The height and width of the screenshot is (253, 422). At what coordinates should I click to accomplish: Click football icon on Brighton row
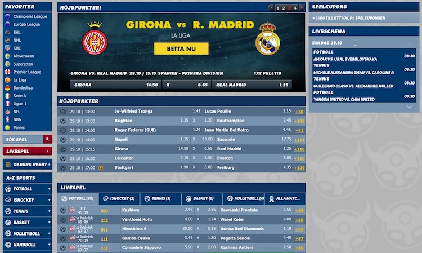[x=63, y=121]
